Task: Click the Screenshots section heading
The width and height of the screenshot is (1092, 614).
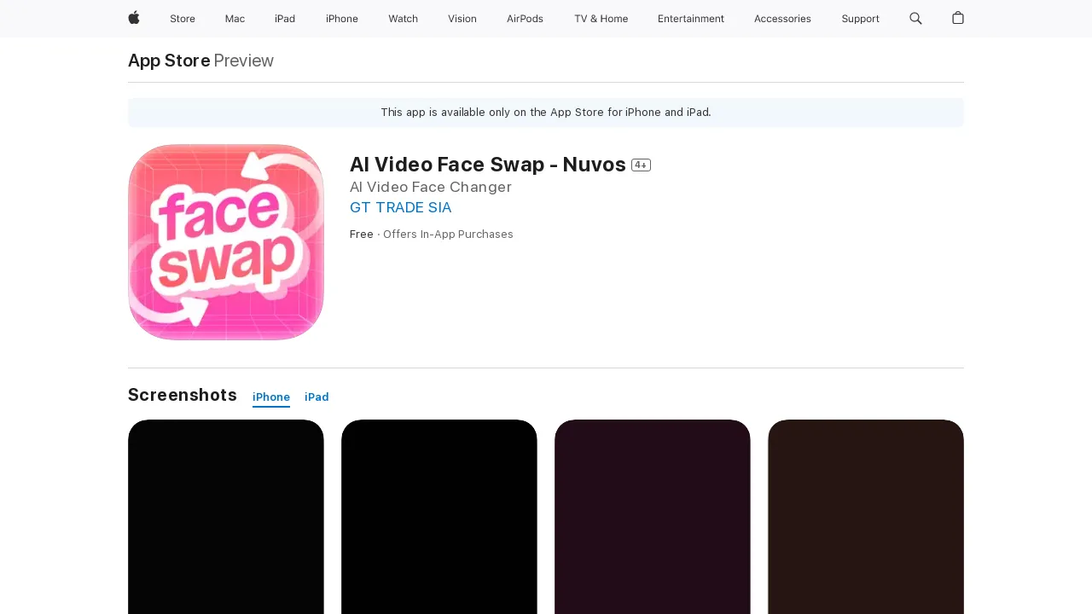Action: click(183, 395)
